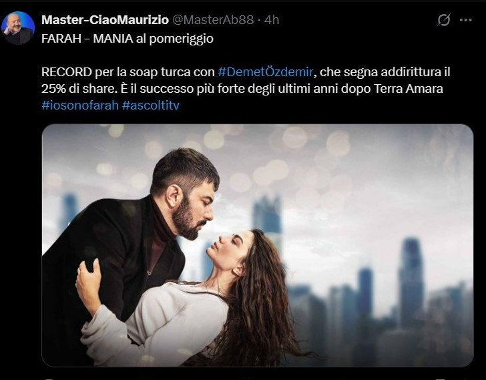The height and width of the screenshot is (380, 486).
Task: Open the post via 4h timestamp
Action: pyautogui.click(x=272, y=20)
